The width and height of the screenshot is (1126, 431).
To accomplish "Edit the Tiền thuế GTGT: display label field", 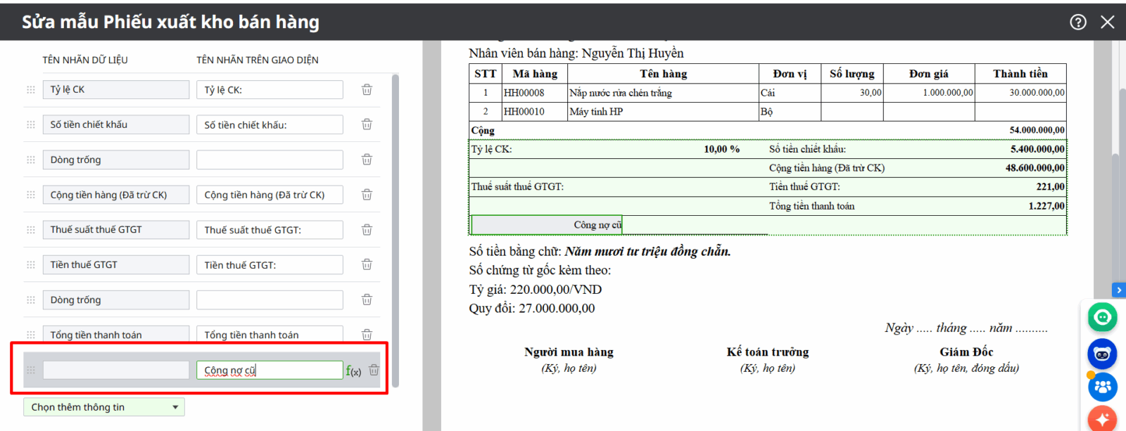I will [270, 264].
